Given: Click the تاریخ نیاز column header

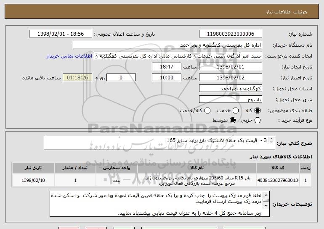Looking at the screenshot, I should (x=33, y=168).
